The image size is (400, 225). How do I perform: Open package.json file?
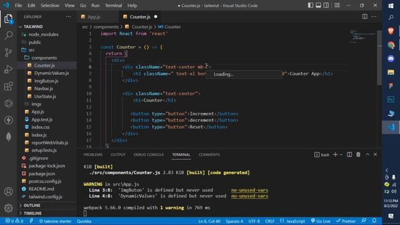[x=42, y=174]
